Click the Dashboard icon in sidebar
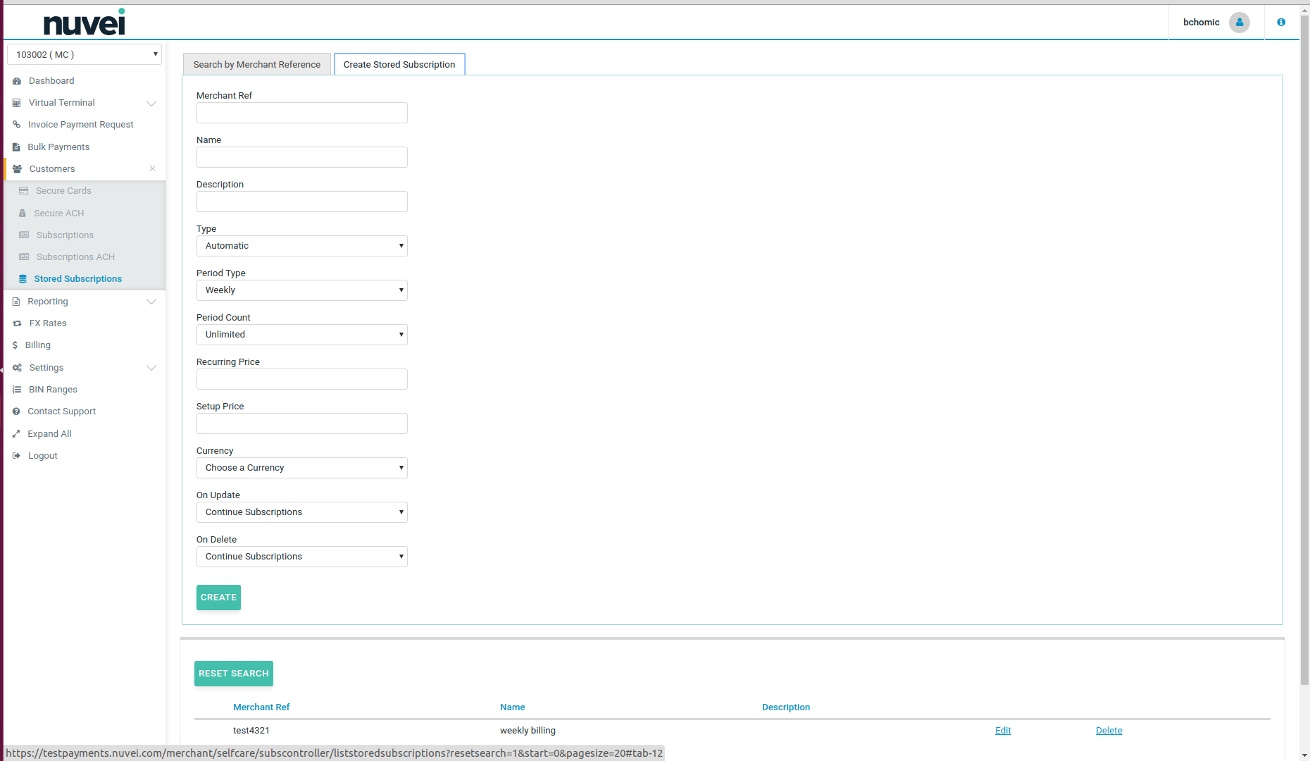 pyautogui.click(x=17, y=81)
